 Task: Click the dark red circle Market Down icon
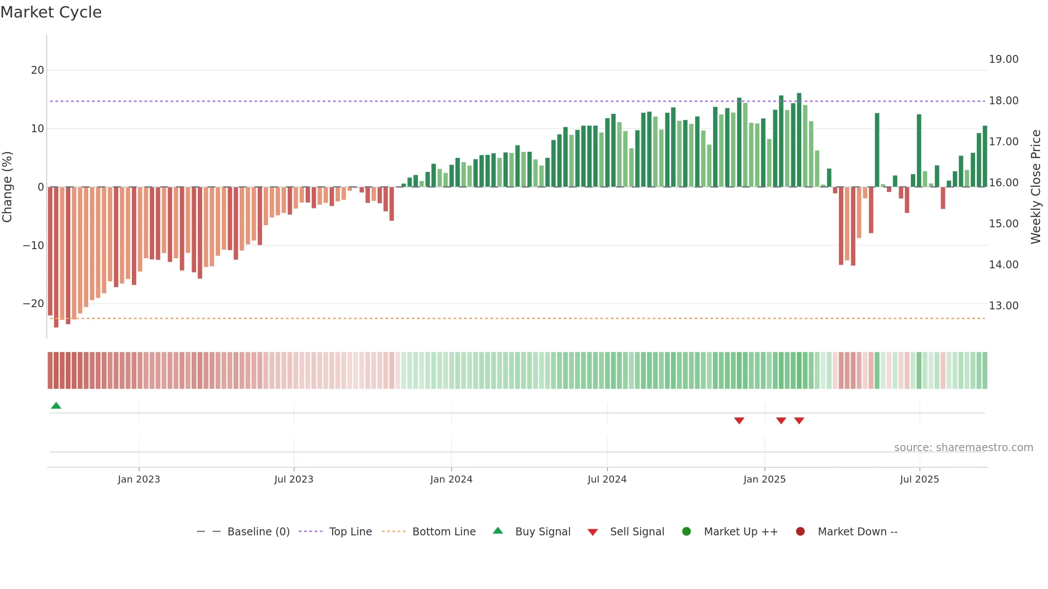[x=800, y=531]
